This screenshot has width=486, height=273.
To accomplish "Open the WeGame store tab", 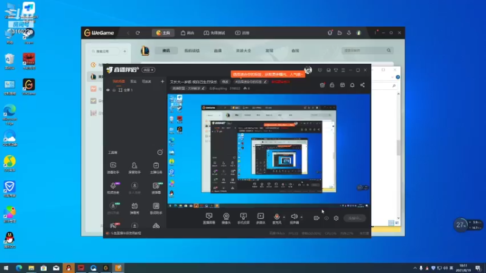I will 188,33.
